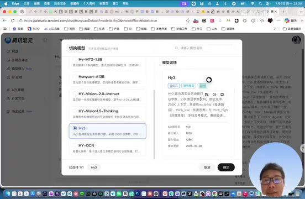Click the 腾讯混元 logo
The width and height of the screenshot is (305, 199).
(18, 40)
